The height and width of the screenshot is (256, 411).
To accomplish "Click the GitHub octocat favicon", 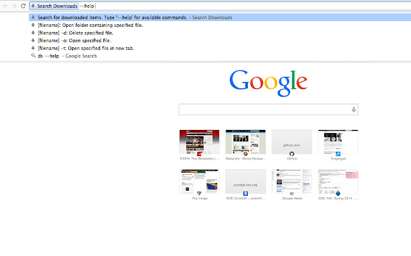I will [x=292, y=154].
